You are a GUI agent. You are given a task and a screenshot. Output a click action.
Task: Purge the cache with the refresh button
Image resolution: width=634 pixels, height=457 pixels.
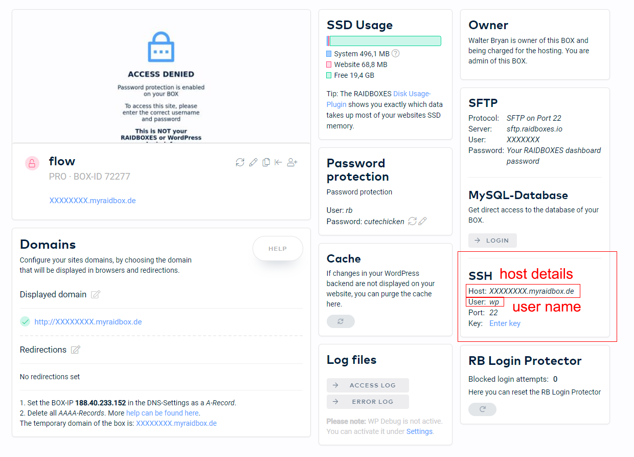click(341, 321)
